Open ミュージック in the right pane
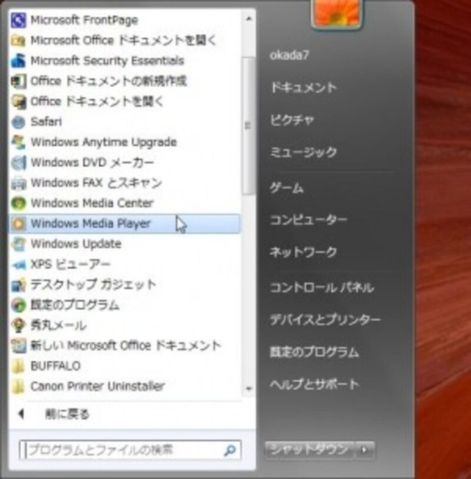Image resolution: width=471 pixels, height=479 pixels. [x=303, y=152]
